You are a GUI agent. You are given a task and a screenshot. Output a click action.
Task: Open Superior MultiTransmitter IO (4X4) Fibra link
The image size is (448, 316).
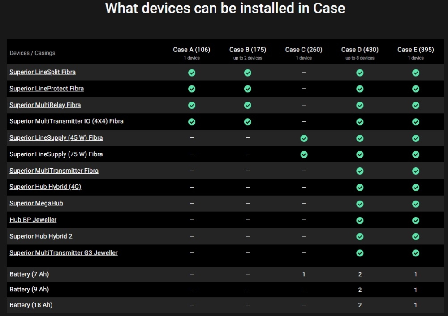(67, 121)
